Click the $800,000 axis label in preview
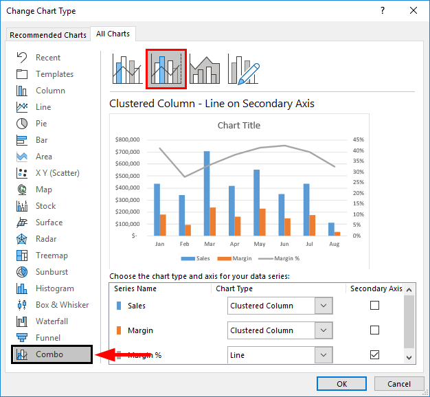430x397 pixels. [128, 139]
